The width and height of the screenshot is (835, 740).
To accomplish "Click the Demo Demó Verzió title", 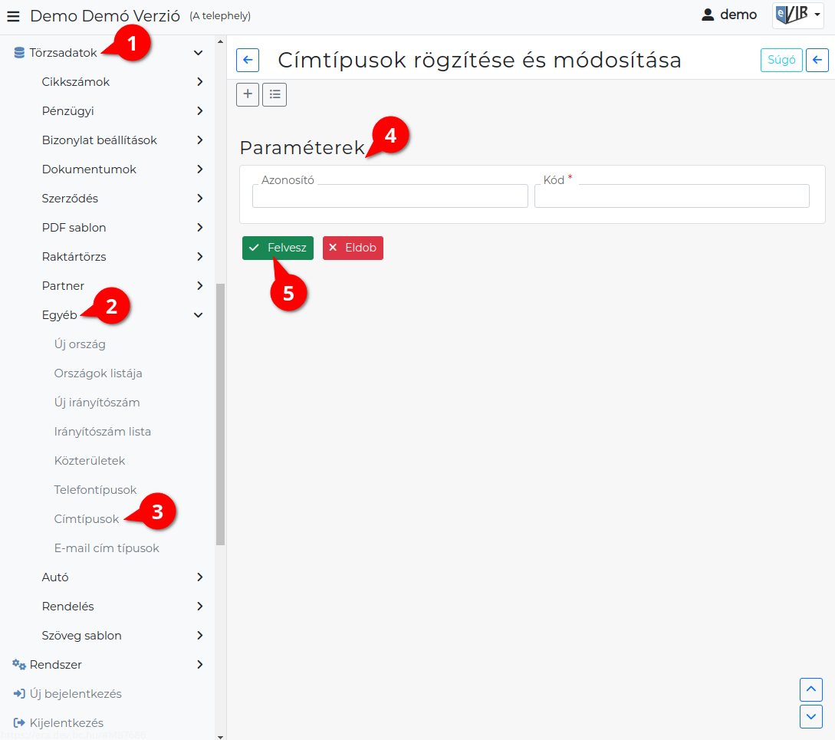I will 105,16.
